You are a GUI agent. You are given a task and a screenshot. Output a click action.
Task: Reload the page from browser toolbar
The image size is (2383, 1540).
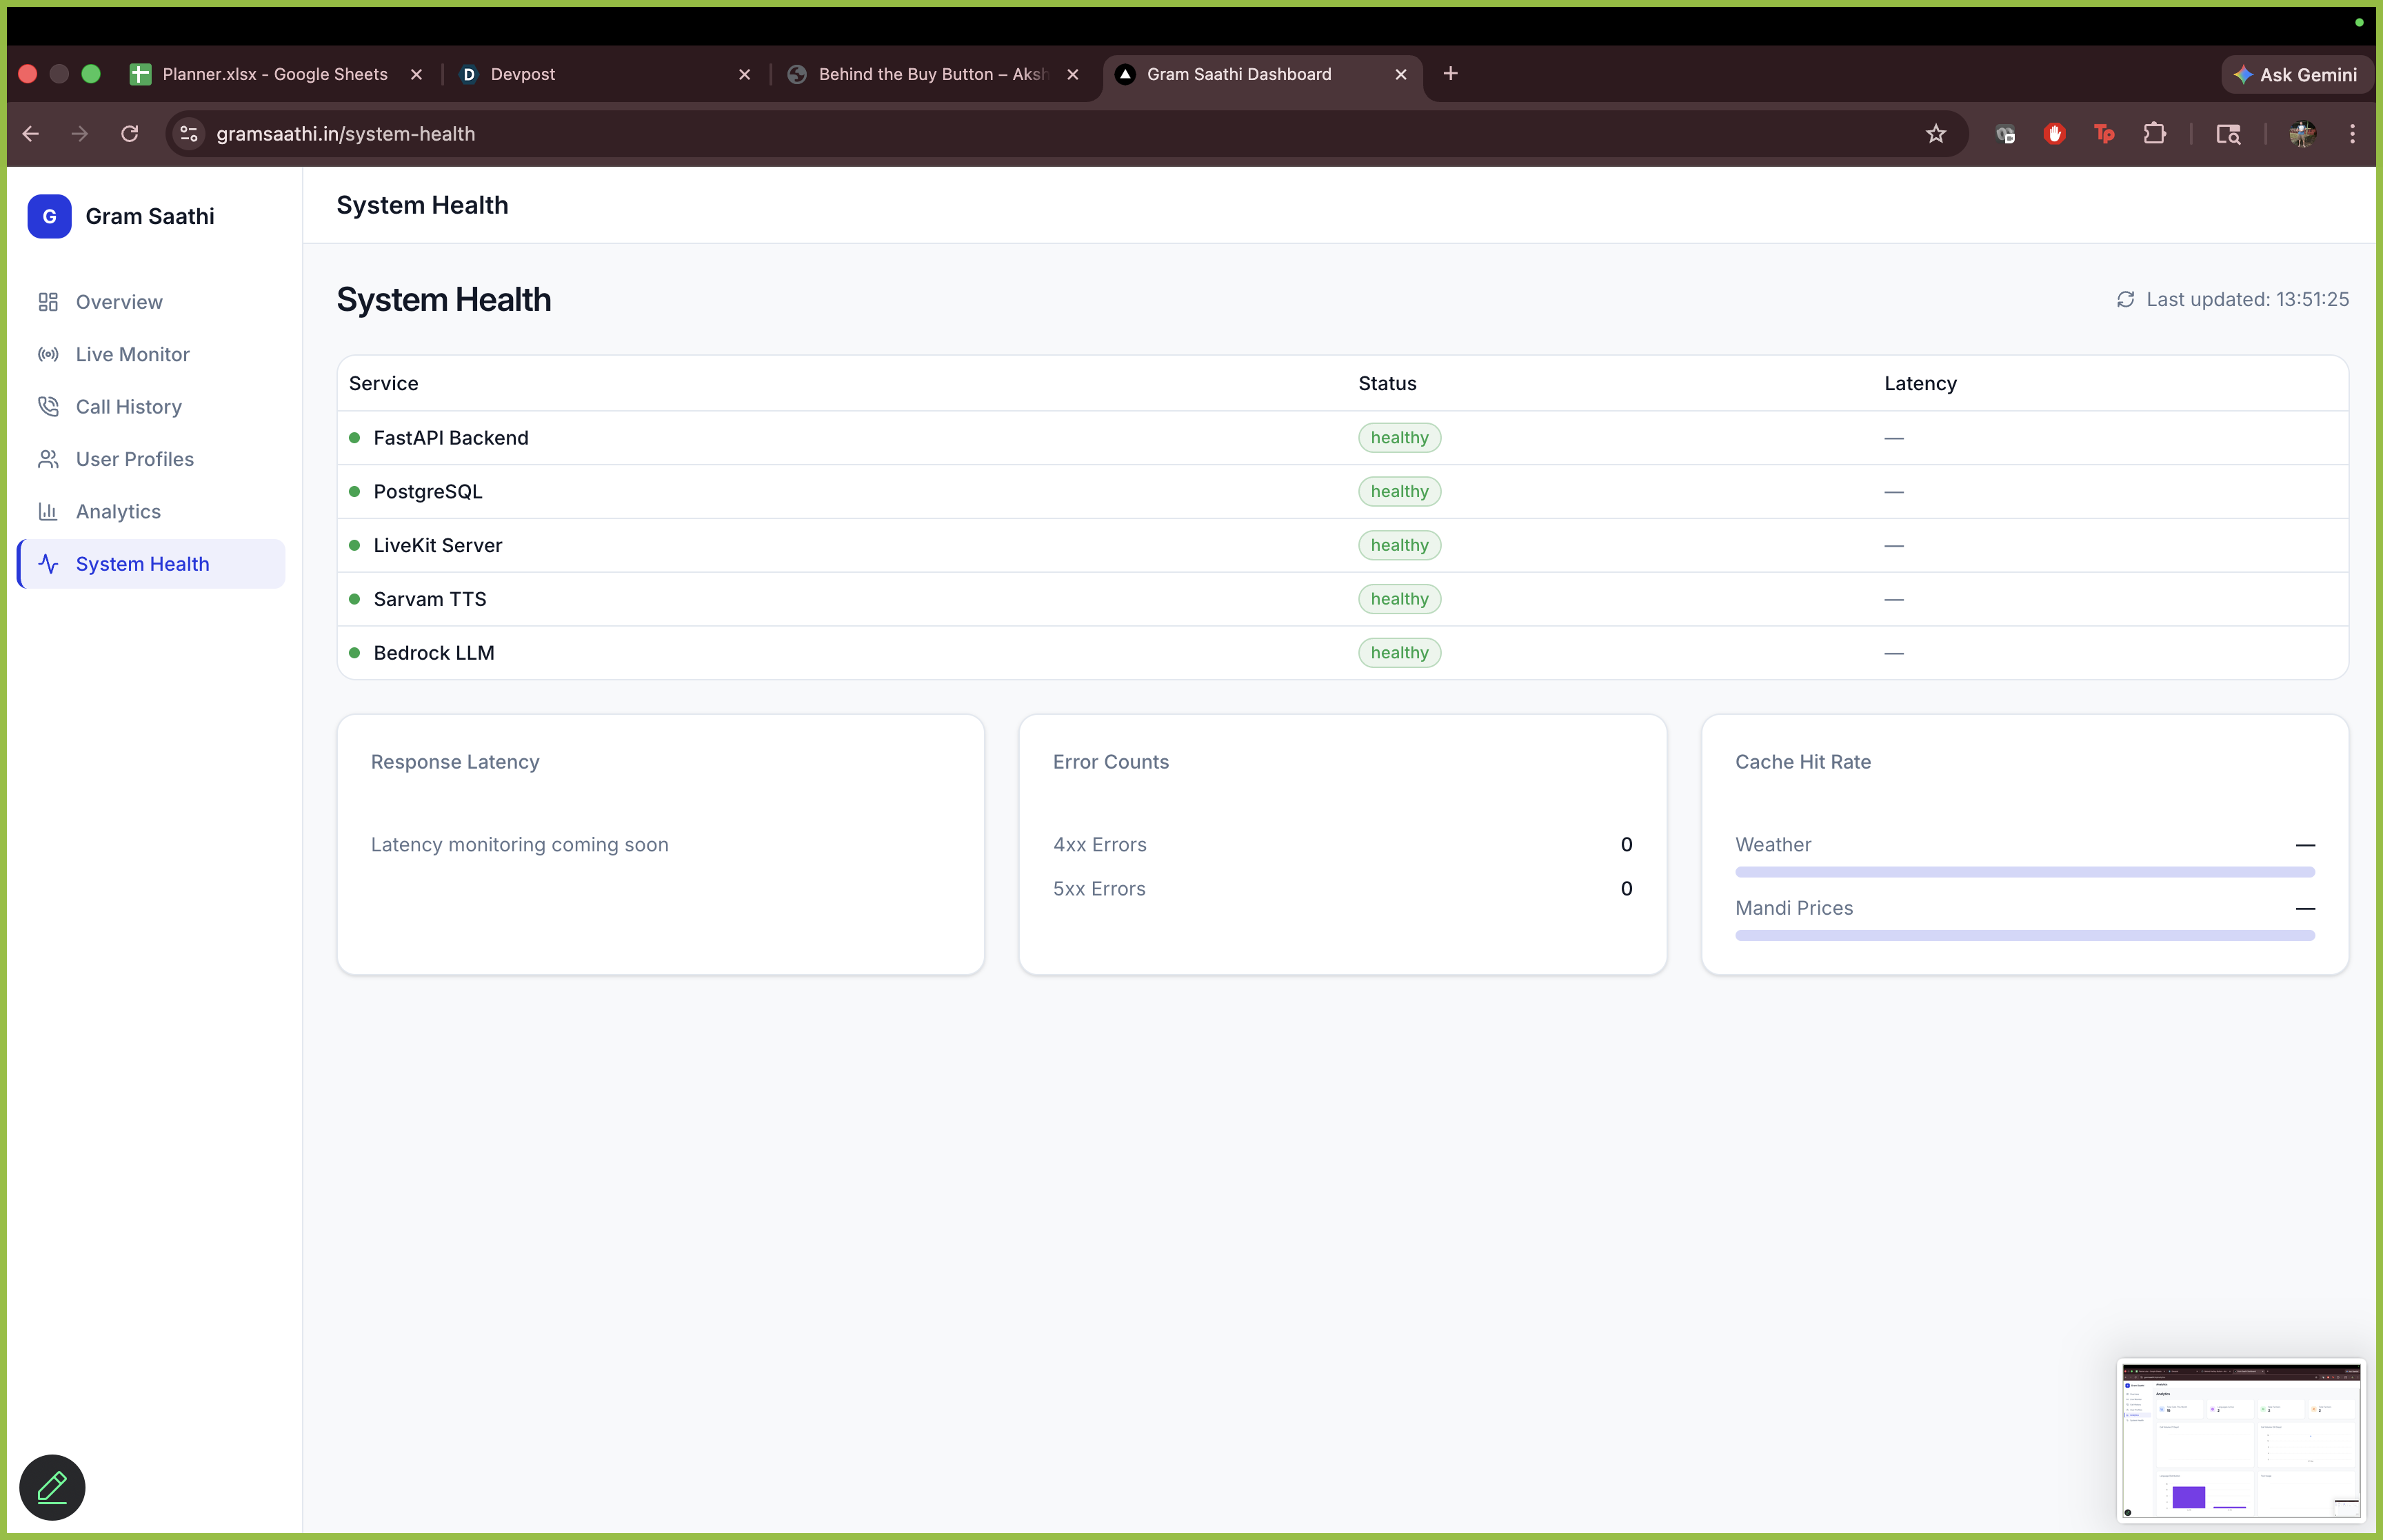point(129,134)
